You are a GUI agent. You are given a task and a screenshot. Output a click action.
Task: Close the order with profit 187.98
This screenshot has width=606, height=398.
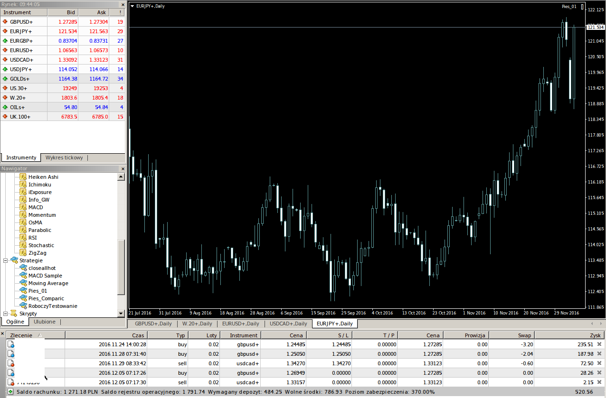pos(599,354)
